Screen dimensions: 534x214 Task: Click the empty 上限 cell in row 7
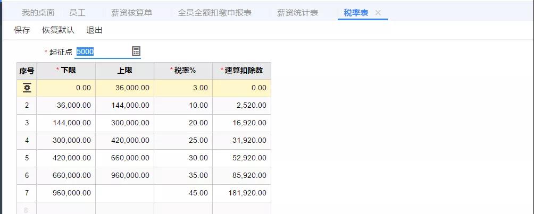[124, 193]
